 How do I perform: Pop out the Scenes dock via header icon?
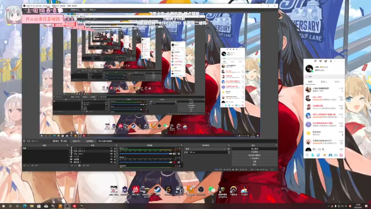67,145
